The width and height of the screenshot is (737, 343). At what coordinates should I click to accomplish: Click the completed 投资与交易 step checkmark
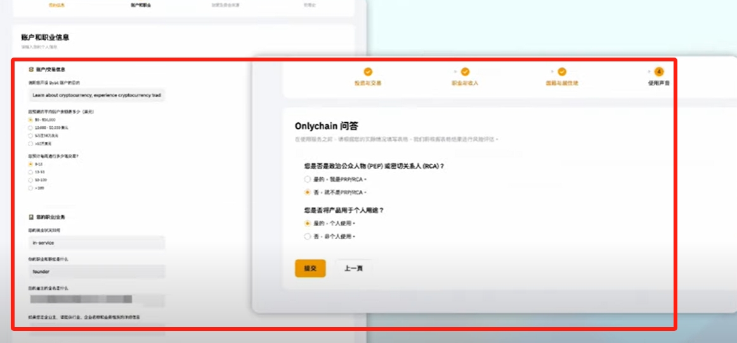click(368, 72)
